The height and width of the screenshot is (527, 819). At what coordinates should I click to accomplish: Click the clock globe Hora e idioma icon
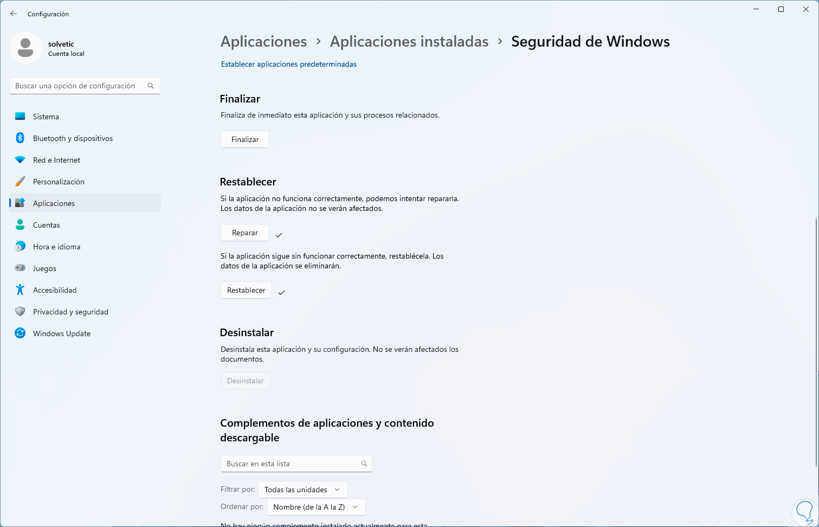click(20, 247)
